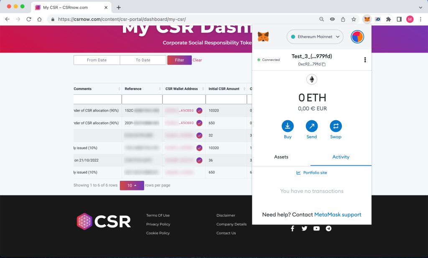Click the From Date field

(97, 60)
